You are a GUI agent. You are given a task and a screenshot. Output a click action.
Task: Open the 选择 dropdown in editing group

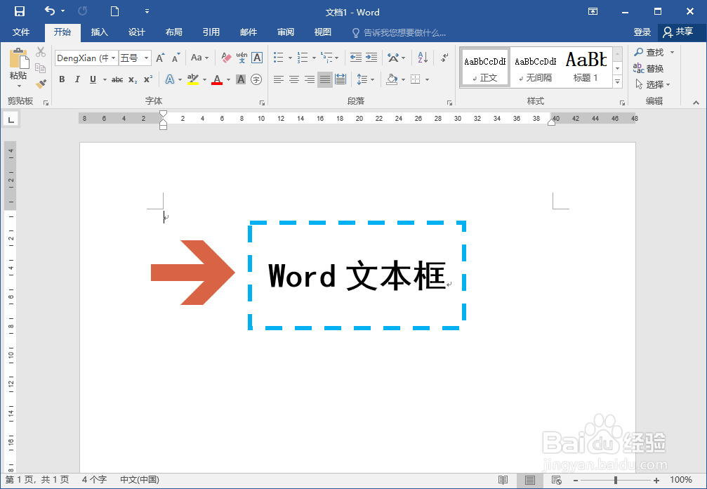click(652, 84)
